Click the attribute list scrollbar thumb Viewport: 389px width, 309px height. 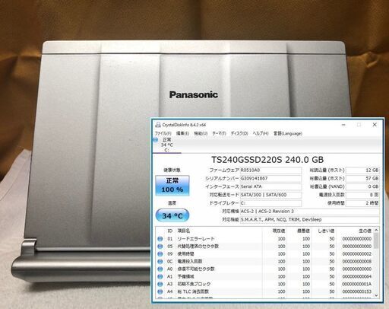[x=376, y=241]
